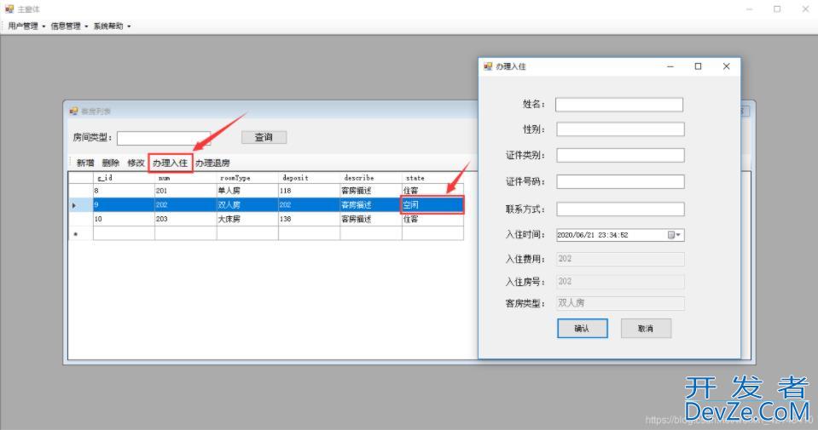The height and width of the screenshot is (430, 818).
Task: Click the 新增 toolbar item
Action: pyautogui.click(x=85, y=163)
